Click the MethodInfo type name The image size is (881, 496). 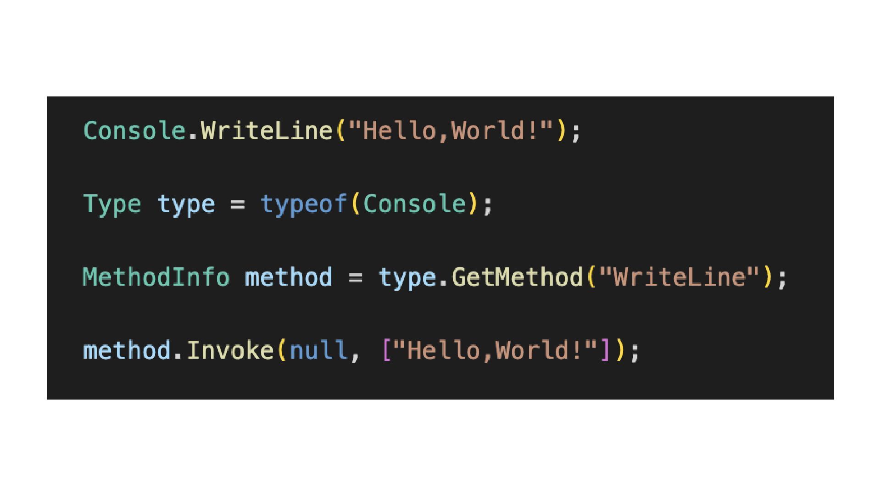(x=156, y=277)
